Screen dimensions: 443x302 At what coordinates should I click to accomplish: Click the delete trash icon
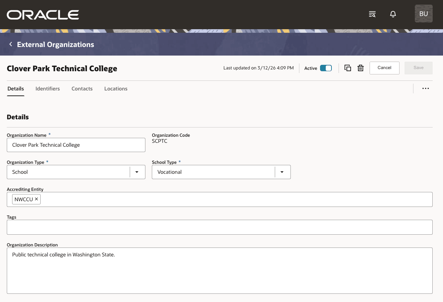point(361,68)
